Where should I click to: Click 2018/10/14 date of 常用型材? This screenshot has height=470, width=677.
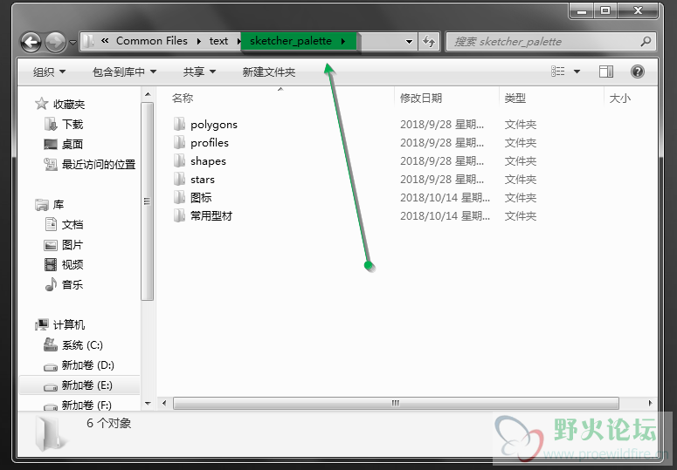[445, 216]
